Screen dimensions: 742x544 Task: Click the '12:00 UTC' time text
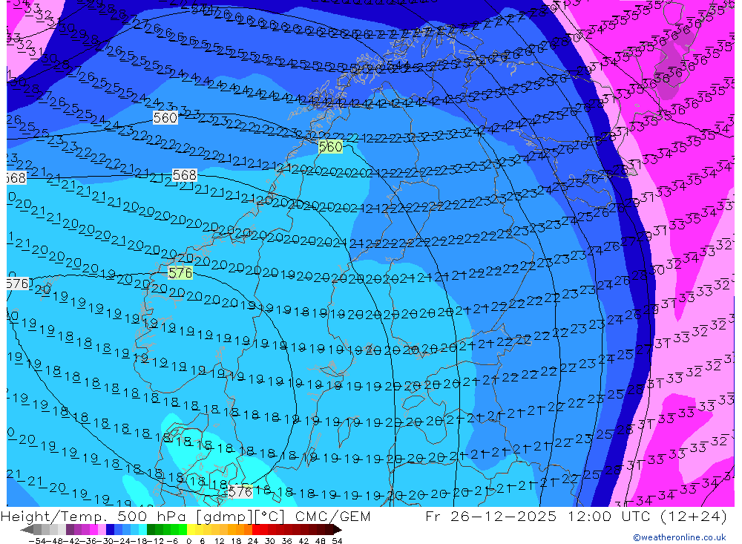point(611,516)
